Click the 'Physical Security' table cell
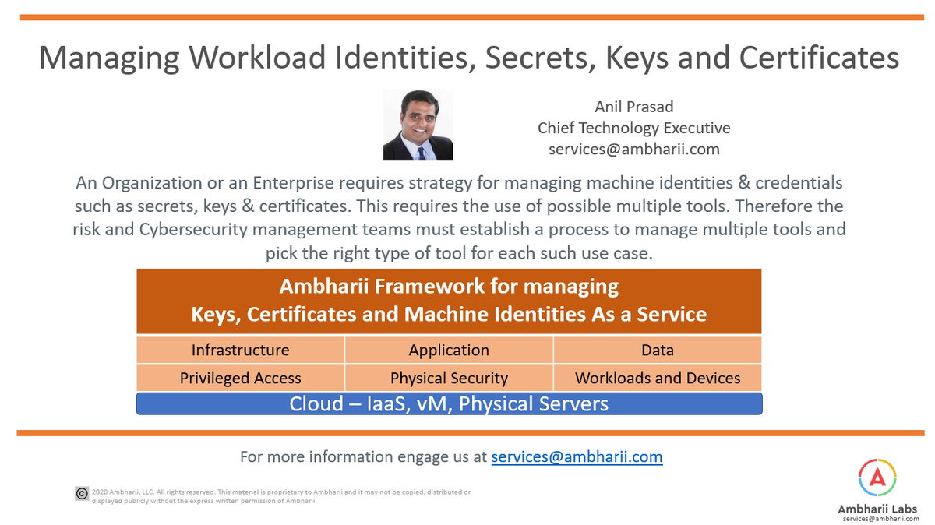 point(449,378)
